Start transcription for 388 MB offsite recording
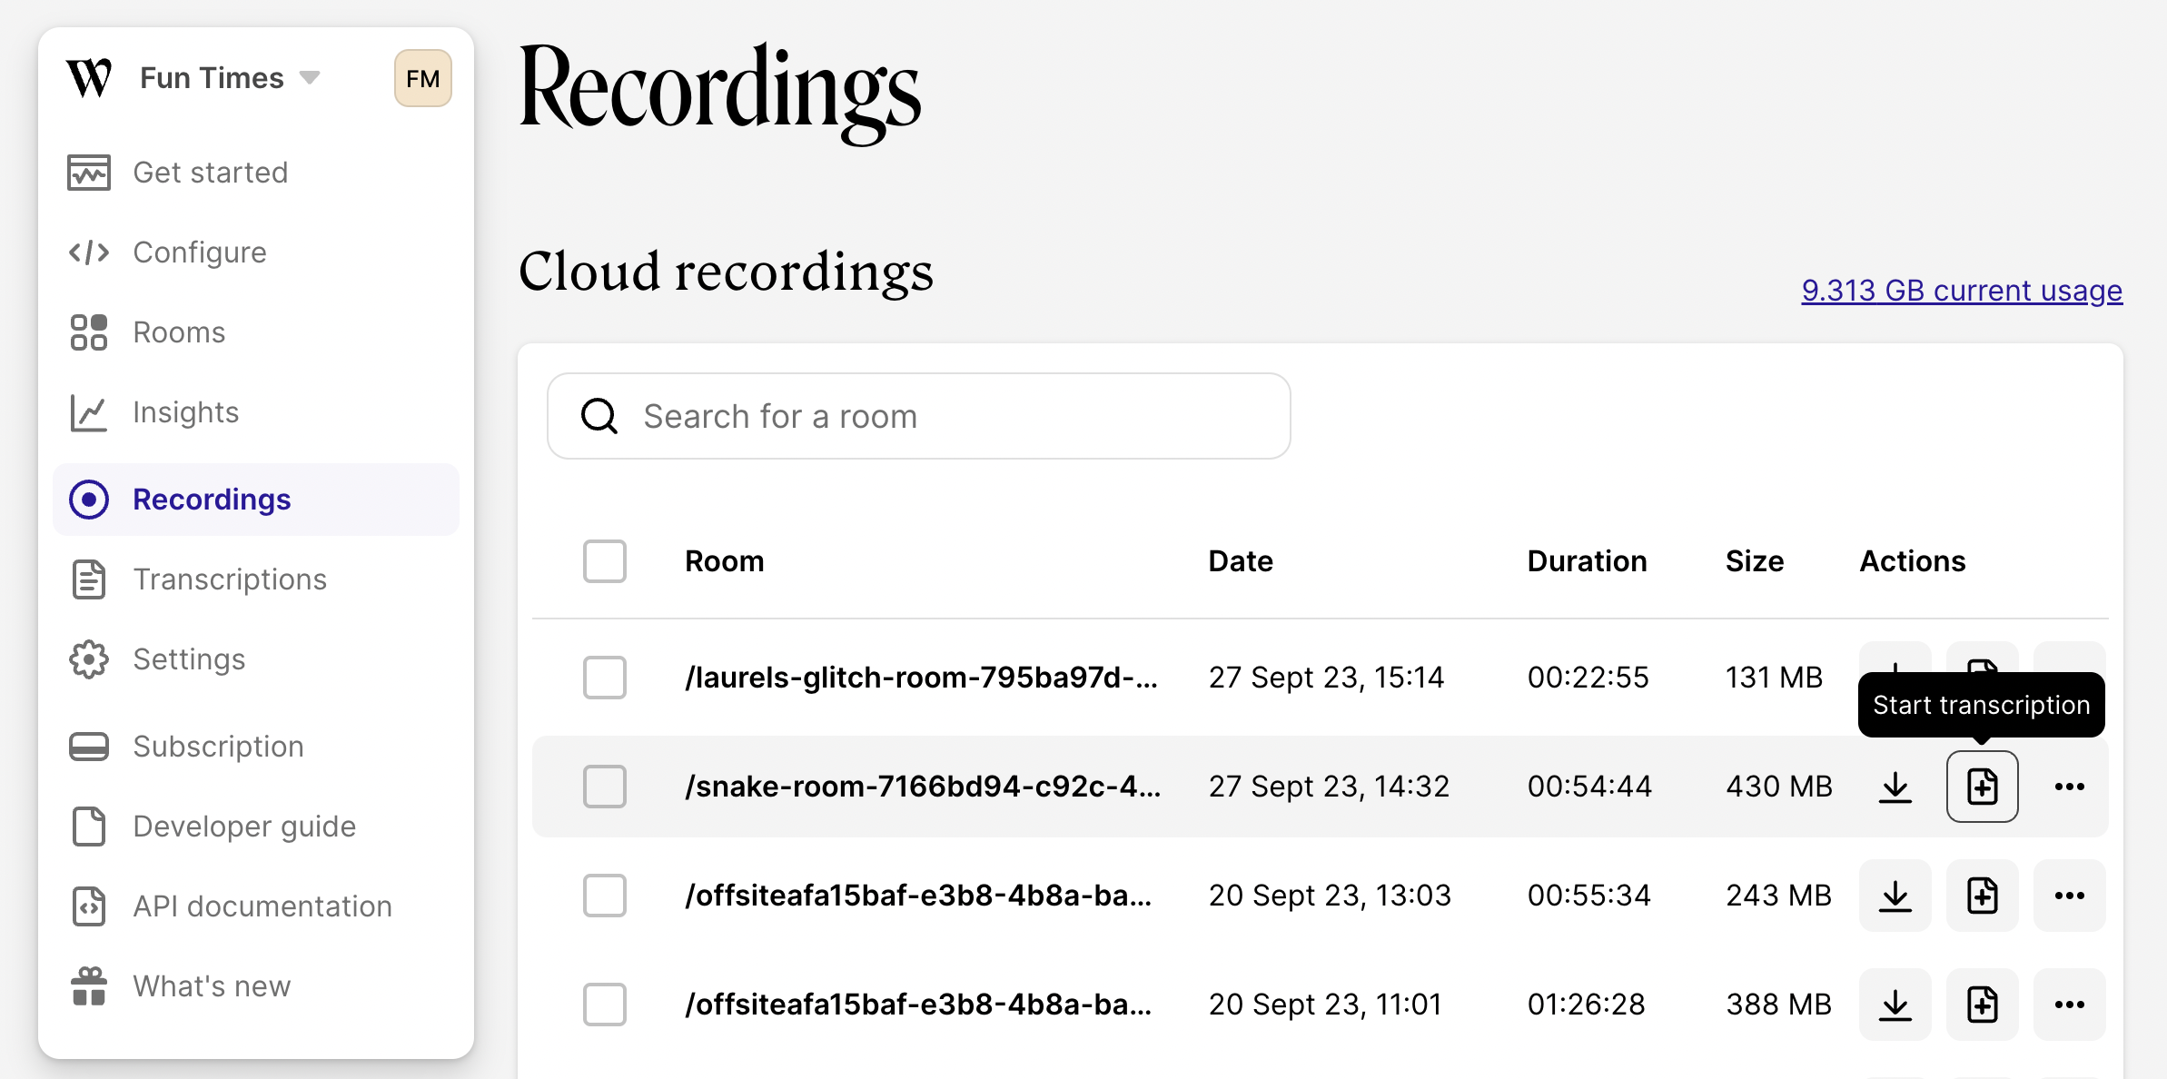This screenshot has width=2167, height=1079. coord(1982,1005)
